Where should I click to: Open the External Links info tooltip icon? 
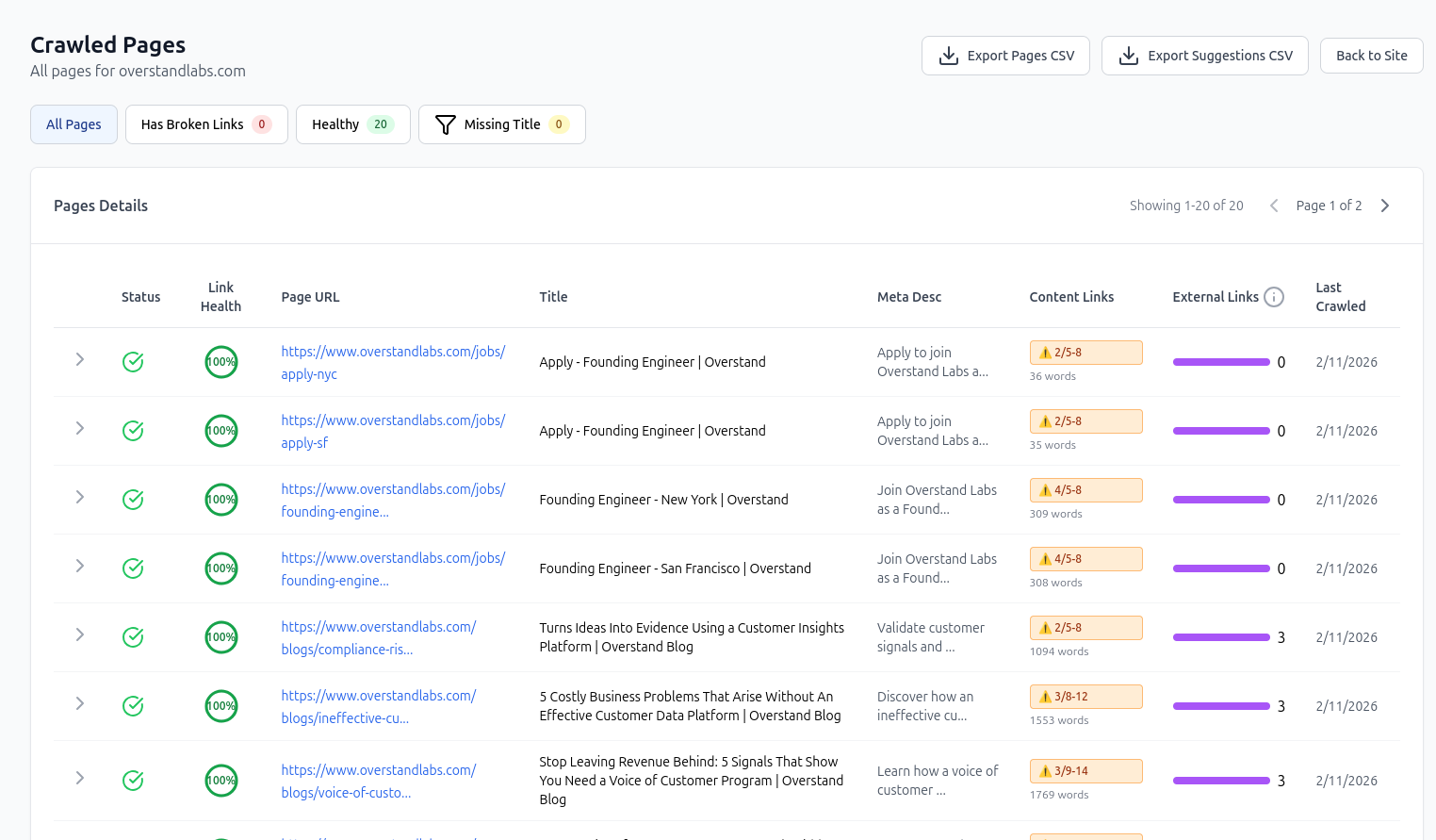coord(1275,296)
